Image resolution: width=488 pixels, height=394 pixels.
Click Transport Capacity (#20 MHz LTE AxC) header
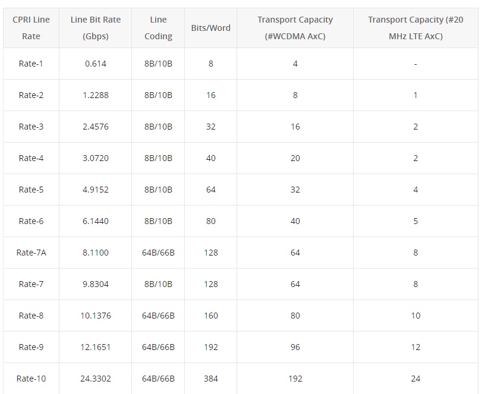point(415,28)
